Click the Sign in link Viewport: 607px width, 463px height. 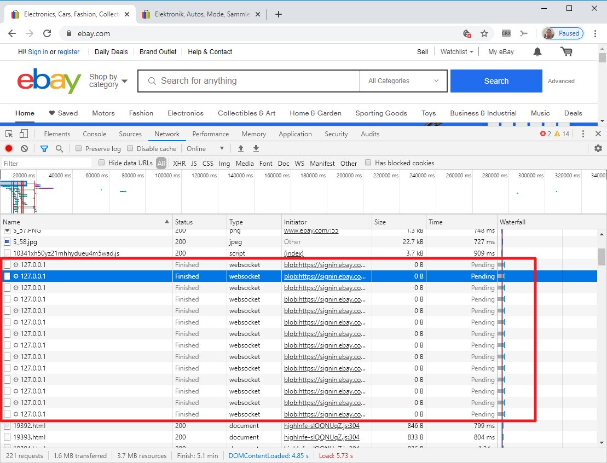pos(38,52)
